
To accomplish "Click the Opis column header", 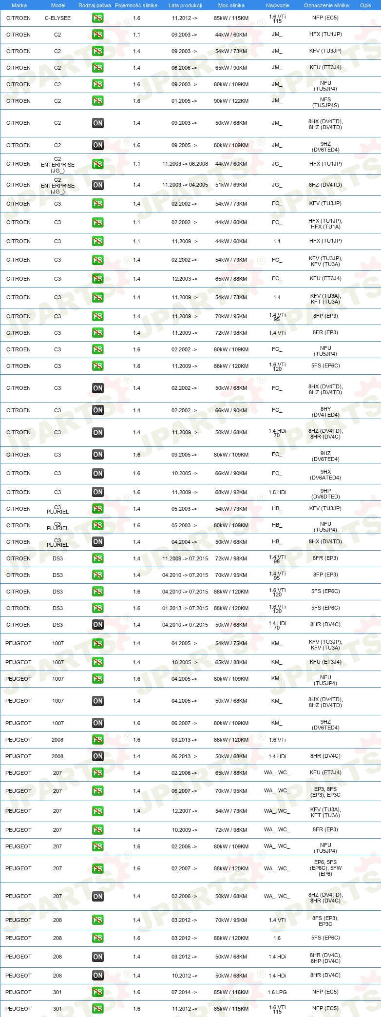I will point(365,5).
